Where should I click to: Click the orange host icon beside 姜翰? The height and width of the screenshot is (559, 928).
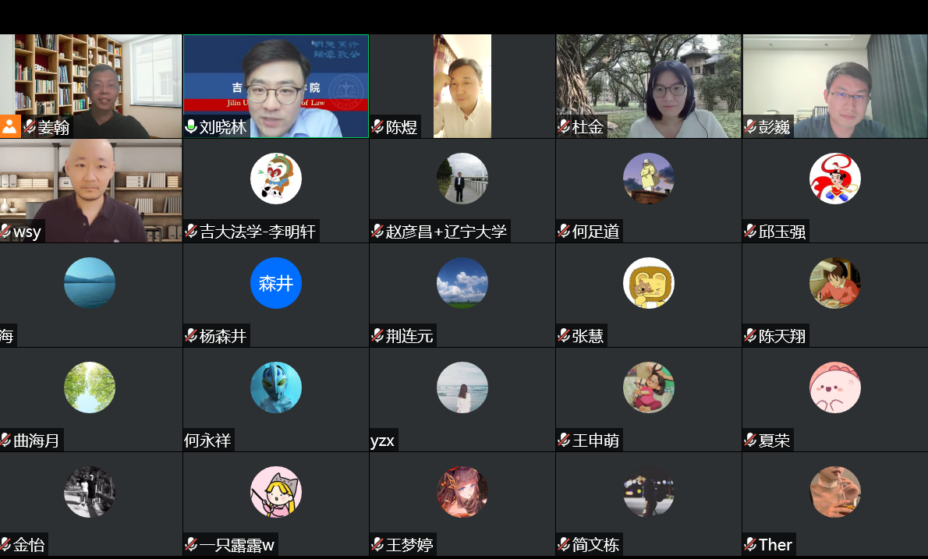tap(10, 126)
